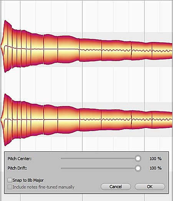
Task: Click the Snap to Bb Major label
Action: pyautogui.click(x=28, y=180)
